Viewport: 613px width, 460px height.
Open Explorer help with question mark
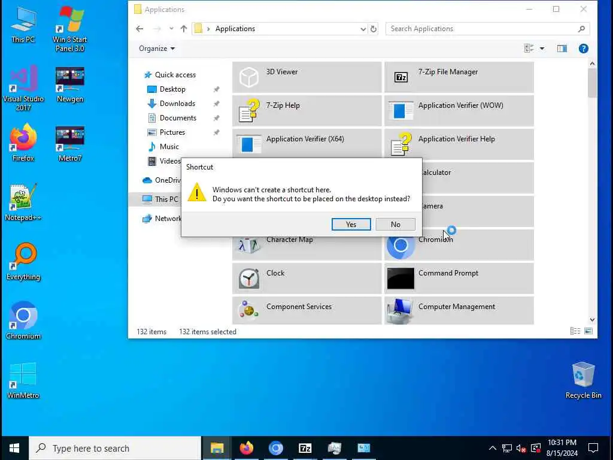point(583,49)
